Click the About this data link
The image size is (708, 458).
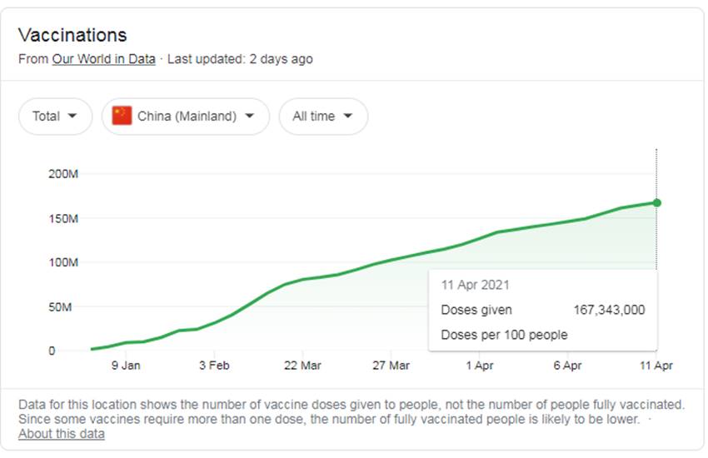pos(62,434)
